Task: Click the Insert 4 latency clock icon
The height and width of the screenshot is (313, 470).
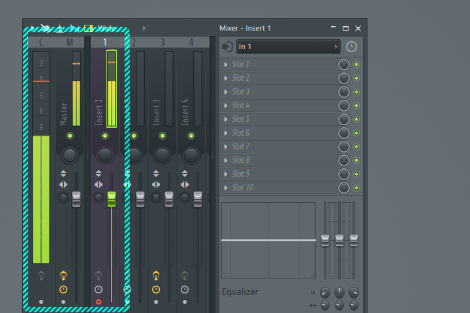Action: tap(185, 290)
